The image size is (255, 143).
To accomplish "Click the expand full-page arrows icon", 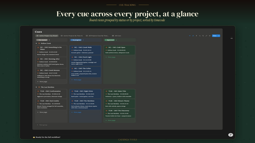I will 206,36.
